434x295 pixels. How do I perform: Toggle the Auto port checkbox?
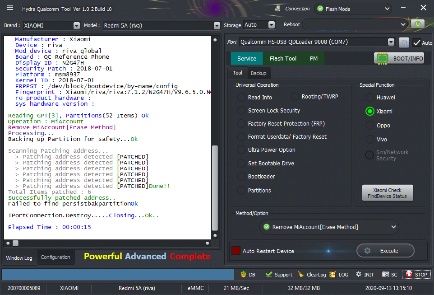[x=417, y=43]
